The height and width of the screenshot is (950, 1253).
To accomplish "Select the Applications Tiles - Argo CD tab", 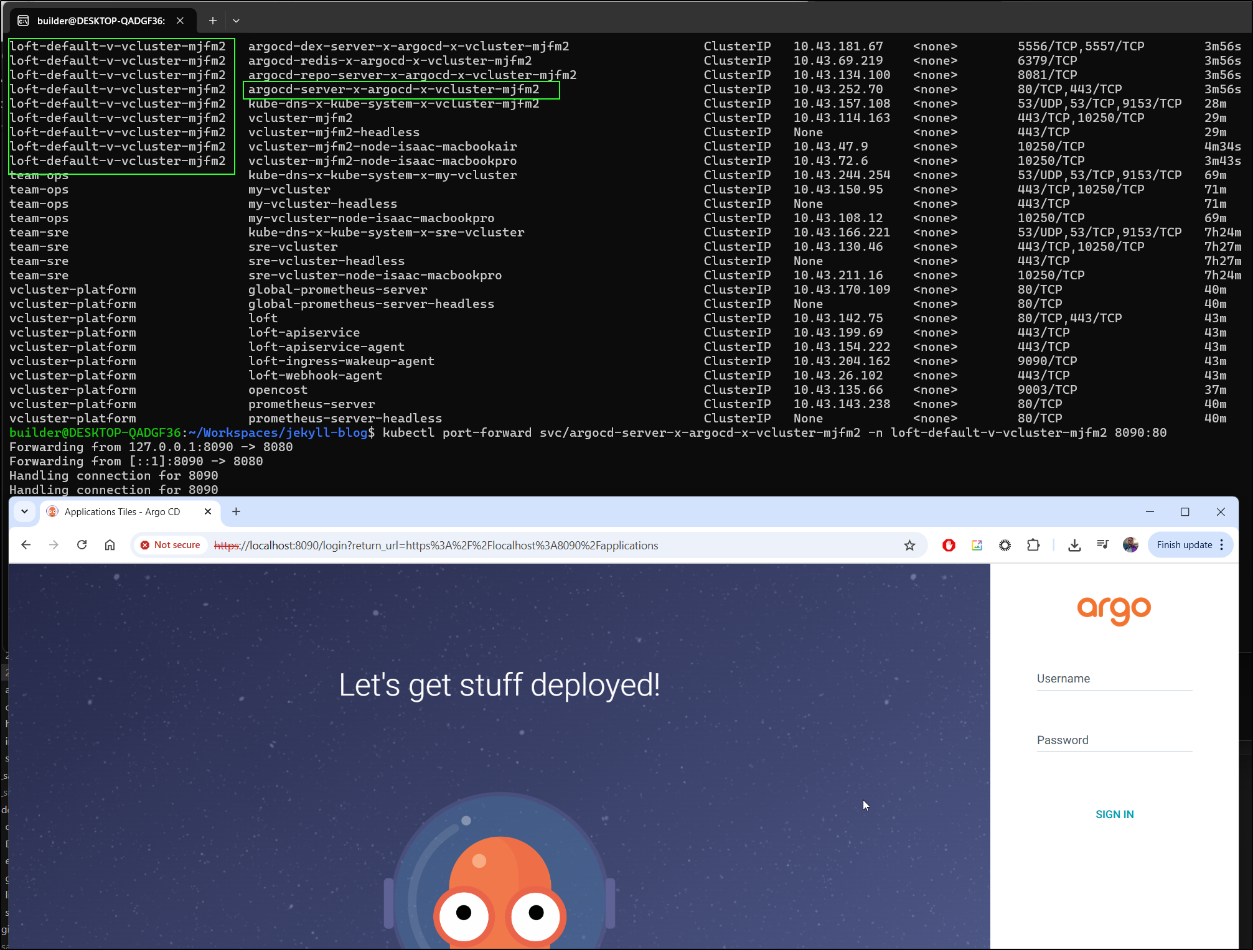I will click(122, 511).
